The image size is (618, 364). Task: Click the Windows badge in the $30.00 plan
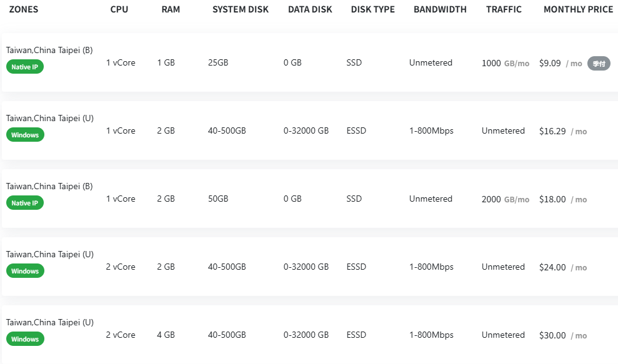[x=25, y=339]
